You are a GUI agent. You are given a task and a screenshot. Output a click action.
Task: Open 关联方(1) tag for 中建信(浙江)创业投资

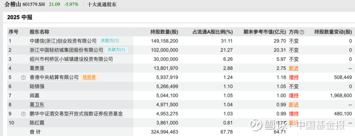[110, 41]
